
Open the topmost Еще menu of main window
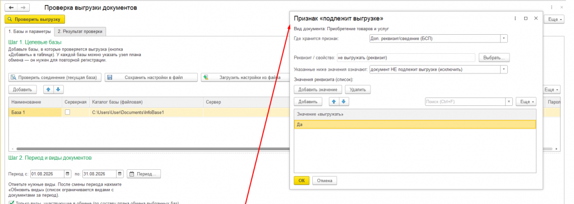[555, 19]
